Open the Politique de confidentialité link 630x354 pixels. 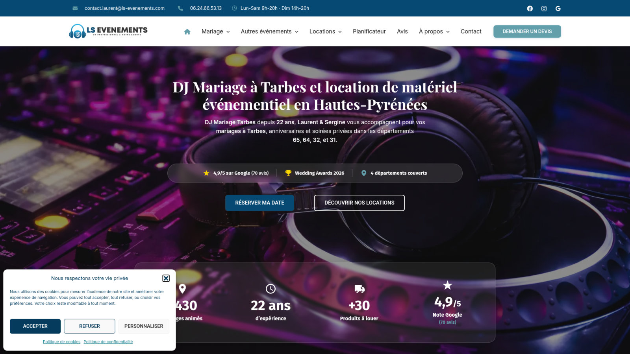tap(108, 342)
